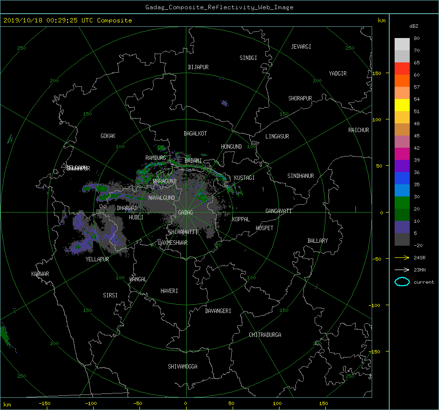Click the SHIRAHATTI city label
439x410 pixels.
pos(183,232)
